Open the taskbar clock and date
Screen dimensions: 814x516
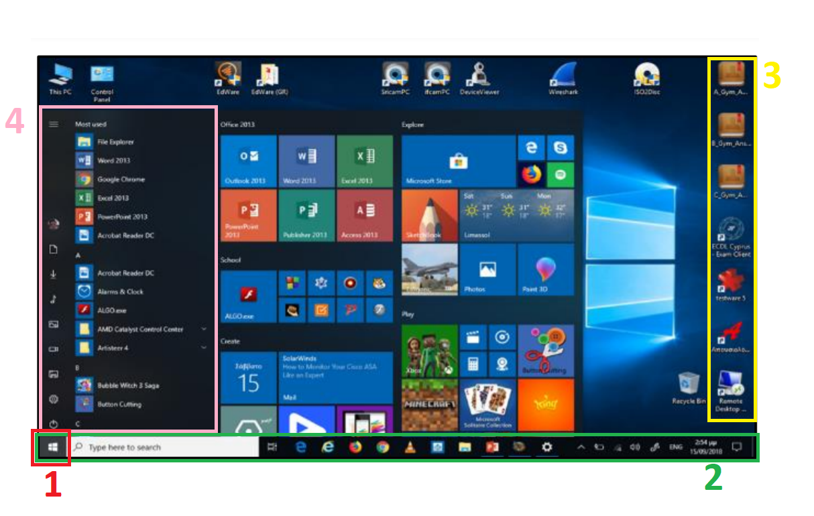(x=705, y=447)
